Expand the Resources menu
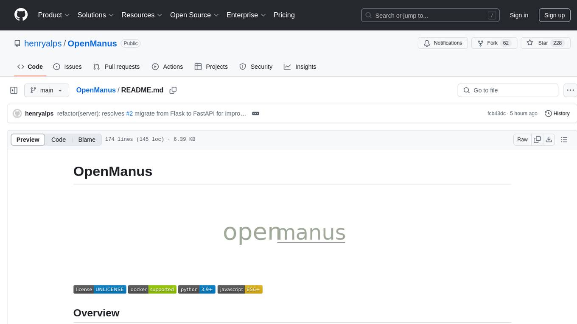The width and height of the screenshot is (577, 324). pyautogui.click(x=142, y=15)
